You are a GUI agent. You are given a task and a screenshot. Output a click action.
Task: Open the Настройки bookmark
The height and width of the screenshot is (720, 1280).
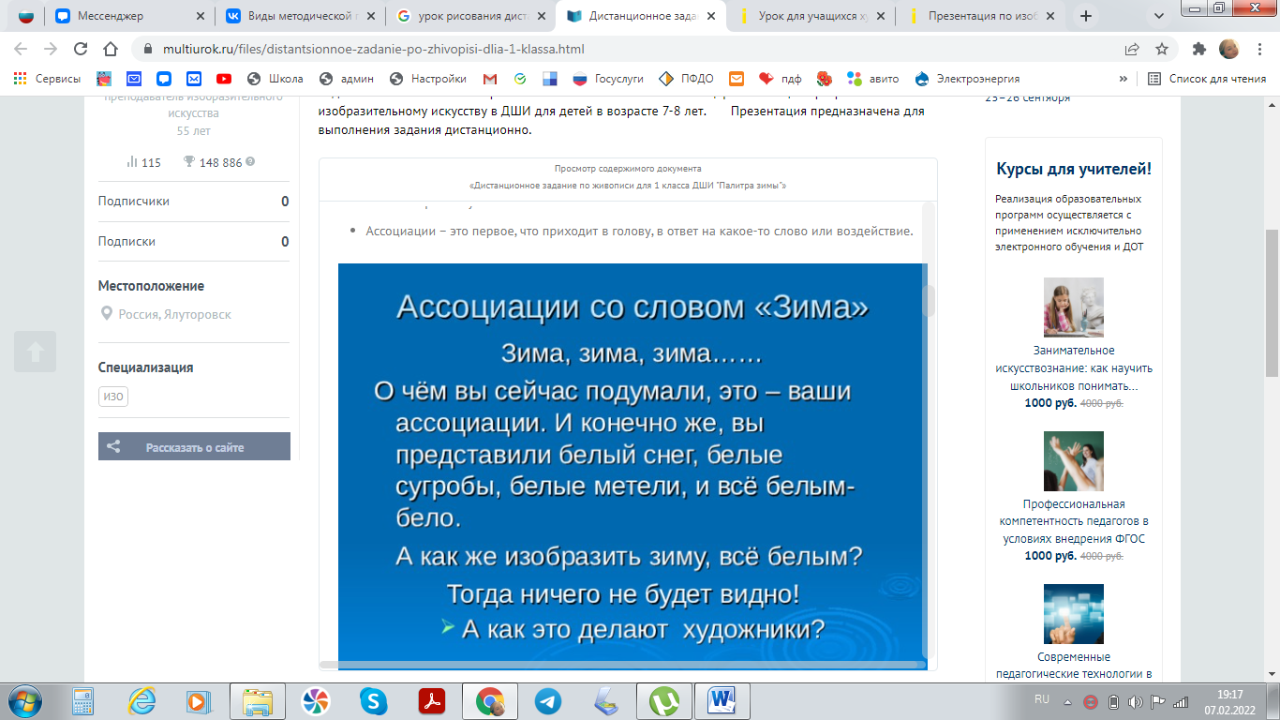(x=427, y=79)
